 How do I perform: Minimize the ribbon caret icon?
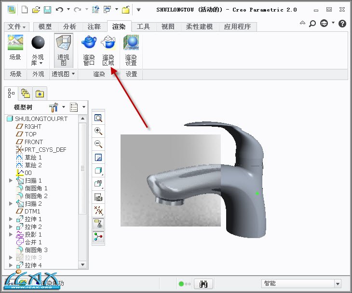pyautogui.click(x=302, y=23)
